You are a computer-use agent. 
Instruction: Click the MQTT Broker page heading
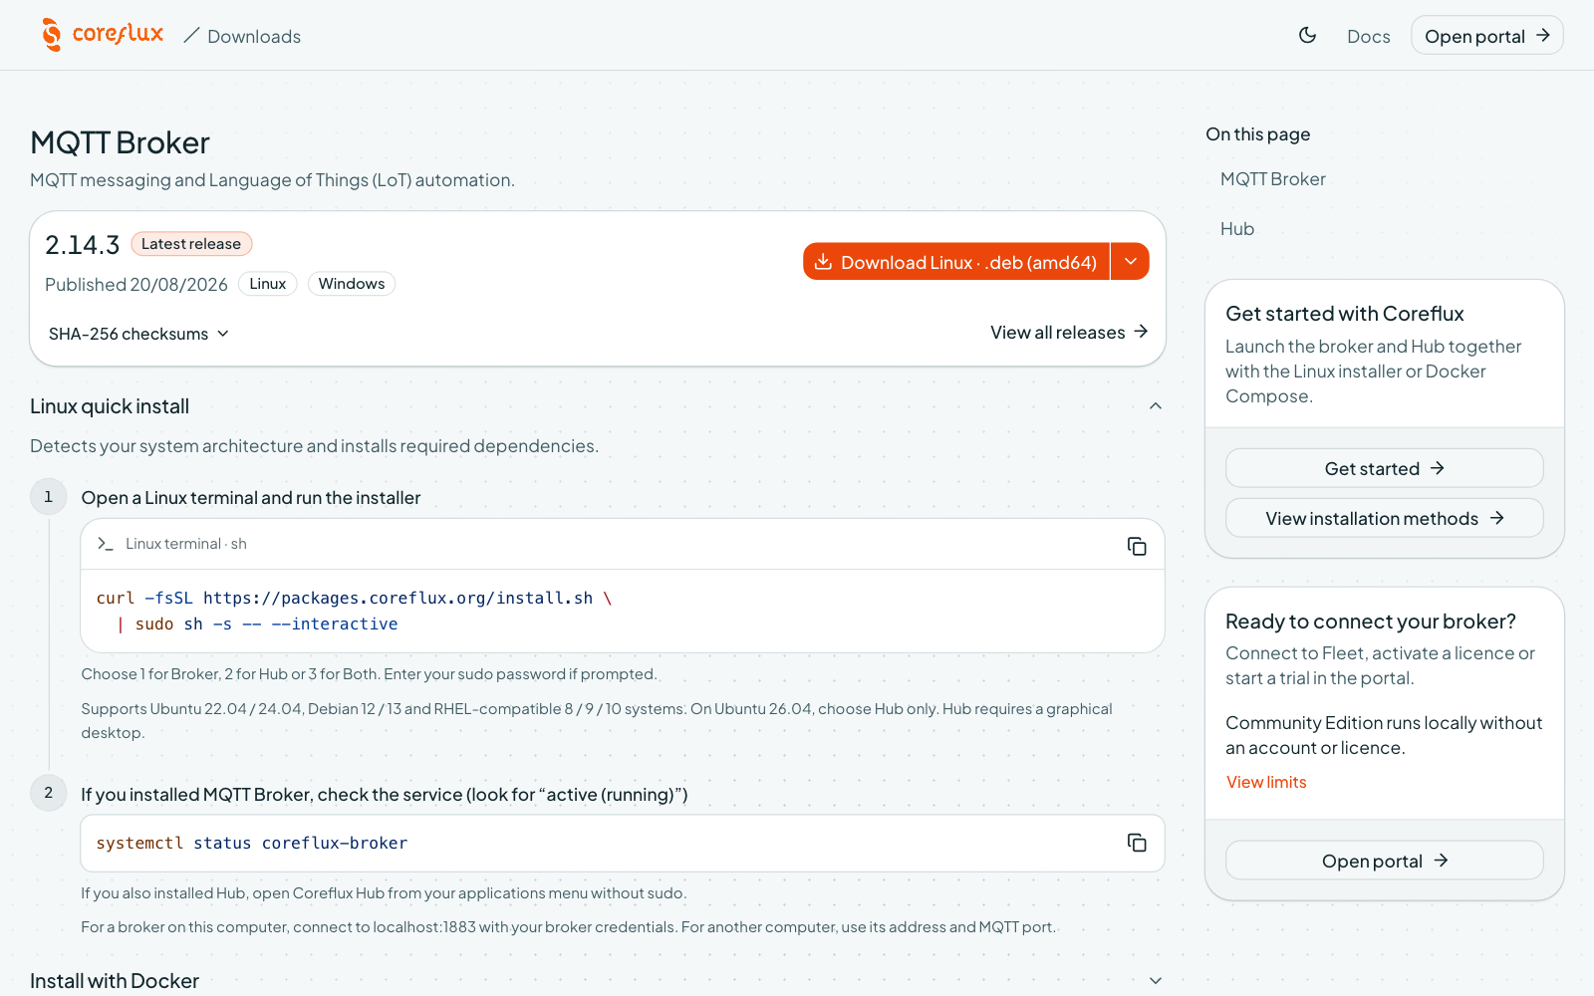click(121, 142)
